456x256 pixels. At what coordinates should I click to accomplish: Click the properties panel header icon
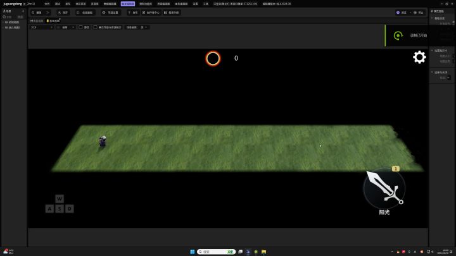tap(432, 11)
